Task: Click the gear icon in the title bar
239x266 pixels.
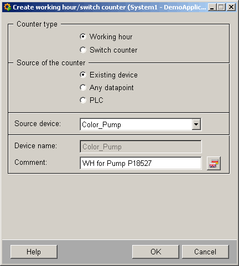Action: [x=7, y=7]
